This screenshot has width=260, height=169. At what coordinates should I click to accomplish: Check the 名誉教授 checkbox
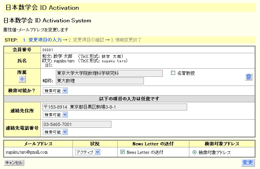[173, 73]
